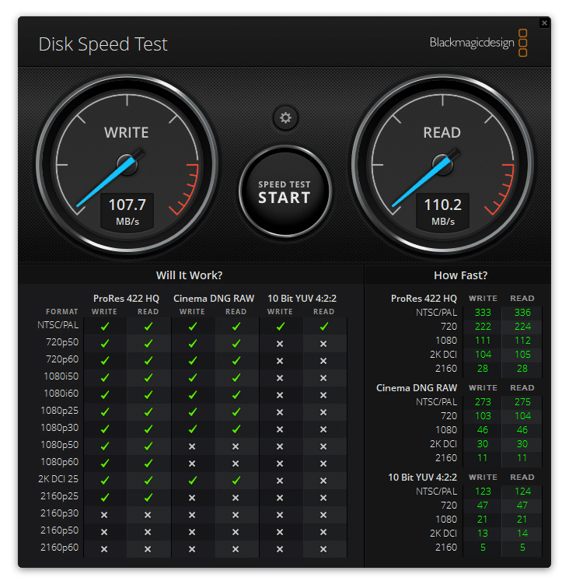Image resolution: width=569 pixels, height=588 pixels.
Task: Click 1080p60 ProRes 422 HQ write checkmark
Action: click(x=105, y=463)
